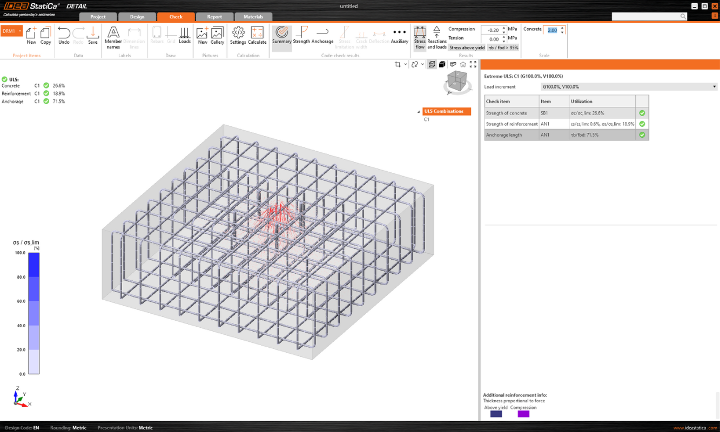720x432 pixels.
Task: Toggle transparent wireframe view mode
Action: coord(432,64)
